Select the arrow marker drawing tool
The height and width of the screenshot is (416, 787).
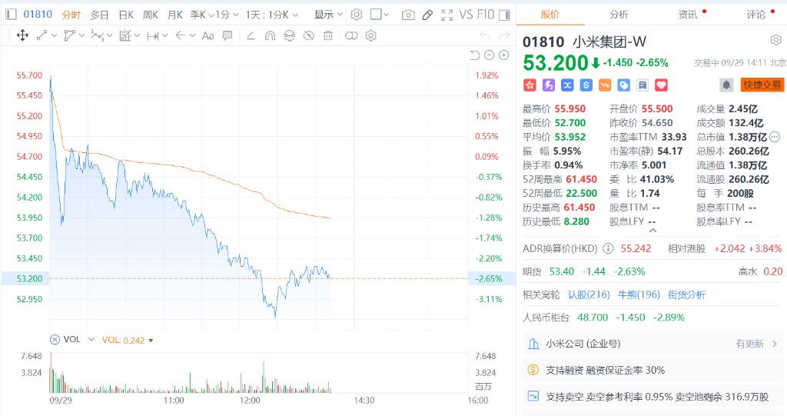(180, 35)
